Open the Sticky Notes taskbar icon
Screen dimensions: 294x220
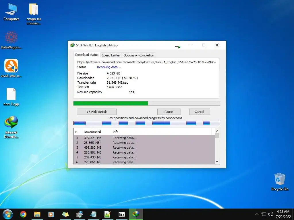click(x=65, y=214)
